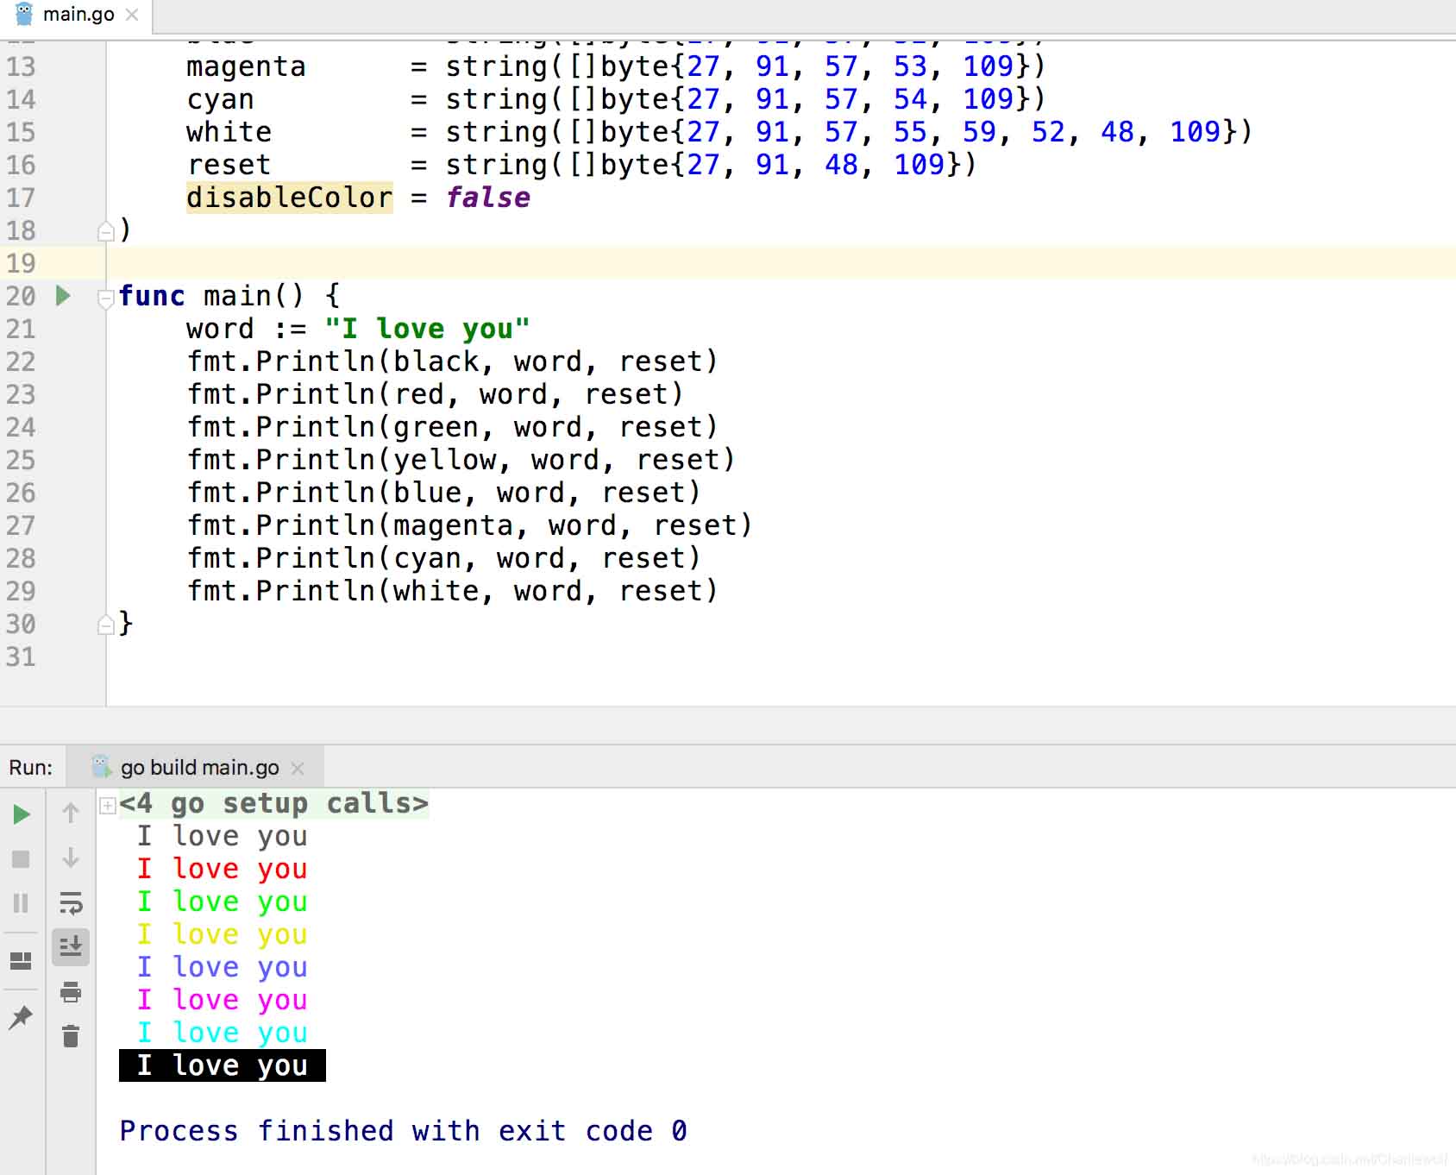Screen dimensions: 1456x1175
Task: Click the highlighted disableColor variable
Action: point(289,198)
